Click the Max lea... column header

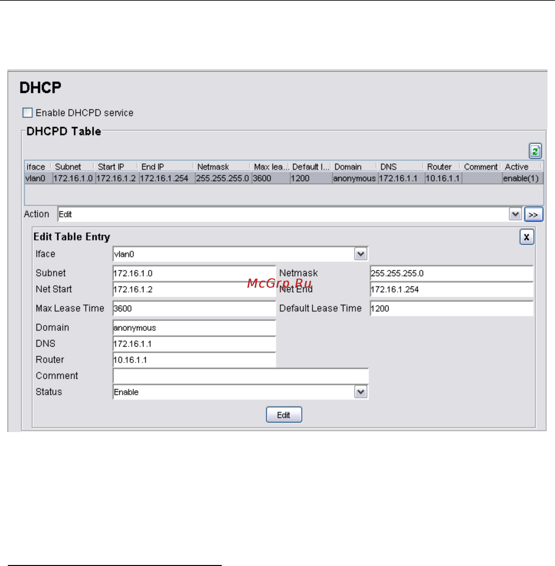click(x=271, y=167)
